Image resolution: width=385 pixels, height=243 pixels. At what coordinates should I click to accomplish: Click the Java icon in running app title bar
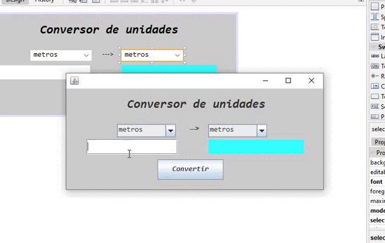tap(74, 80)
